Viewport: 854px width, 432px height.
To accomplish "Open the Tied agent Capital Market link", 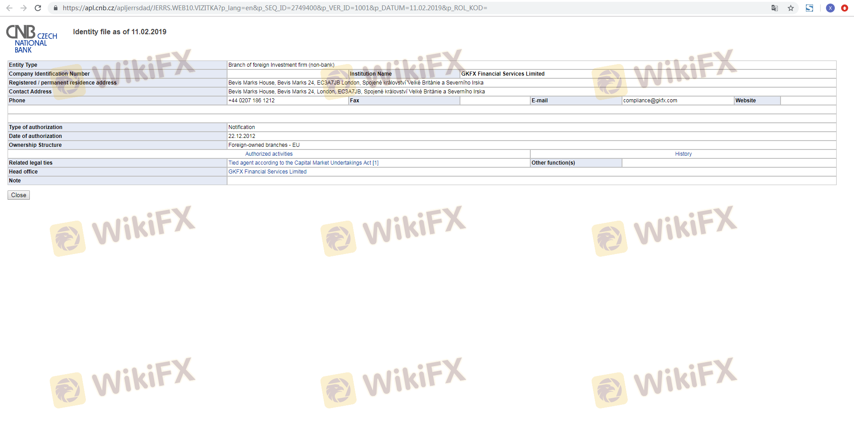I will tap(303, 163).
